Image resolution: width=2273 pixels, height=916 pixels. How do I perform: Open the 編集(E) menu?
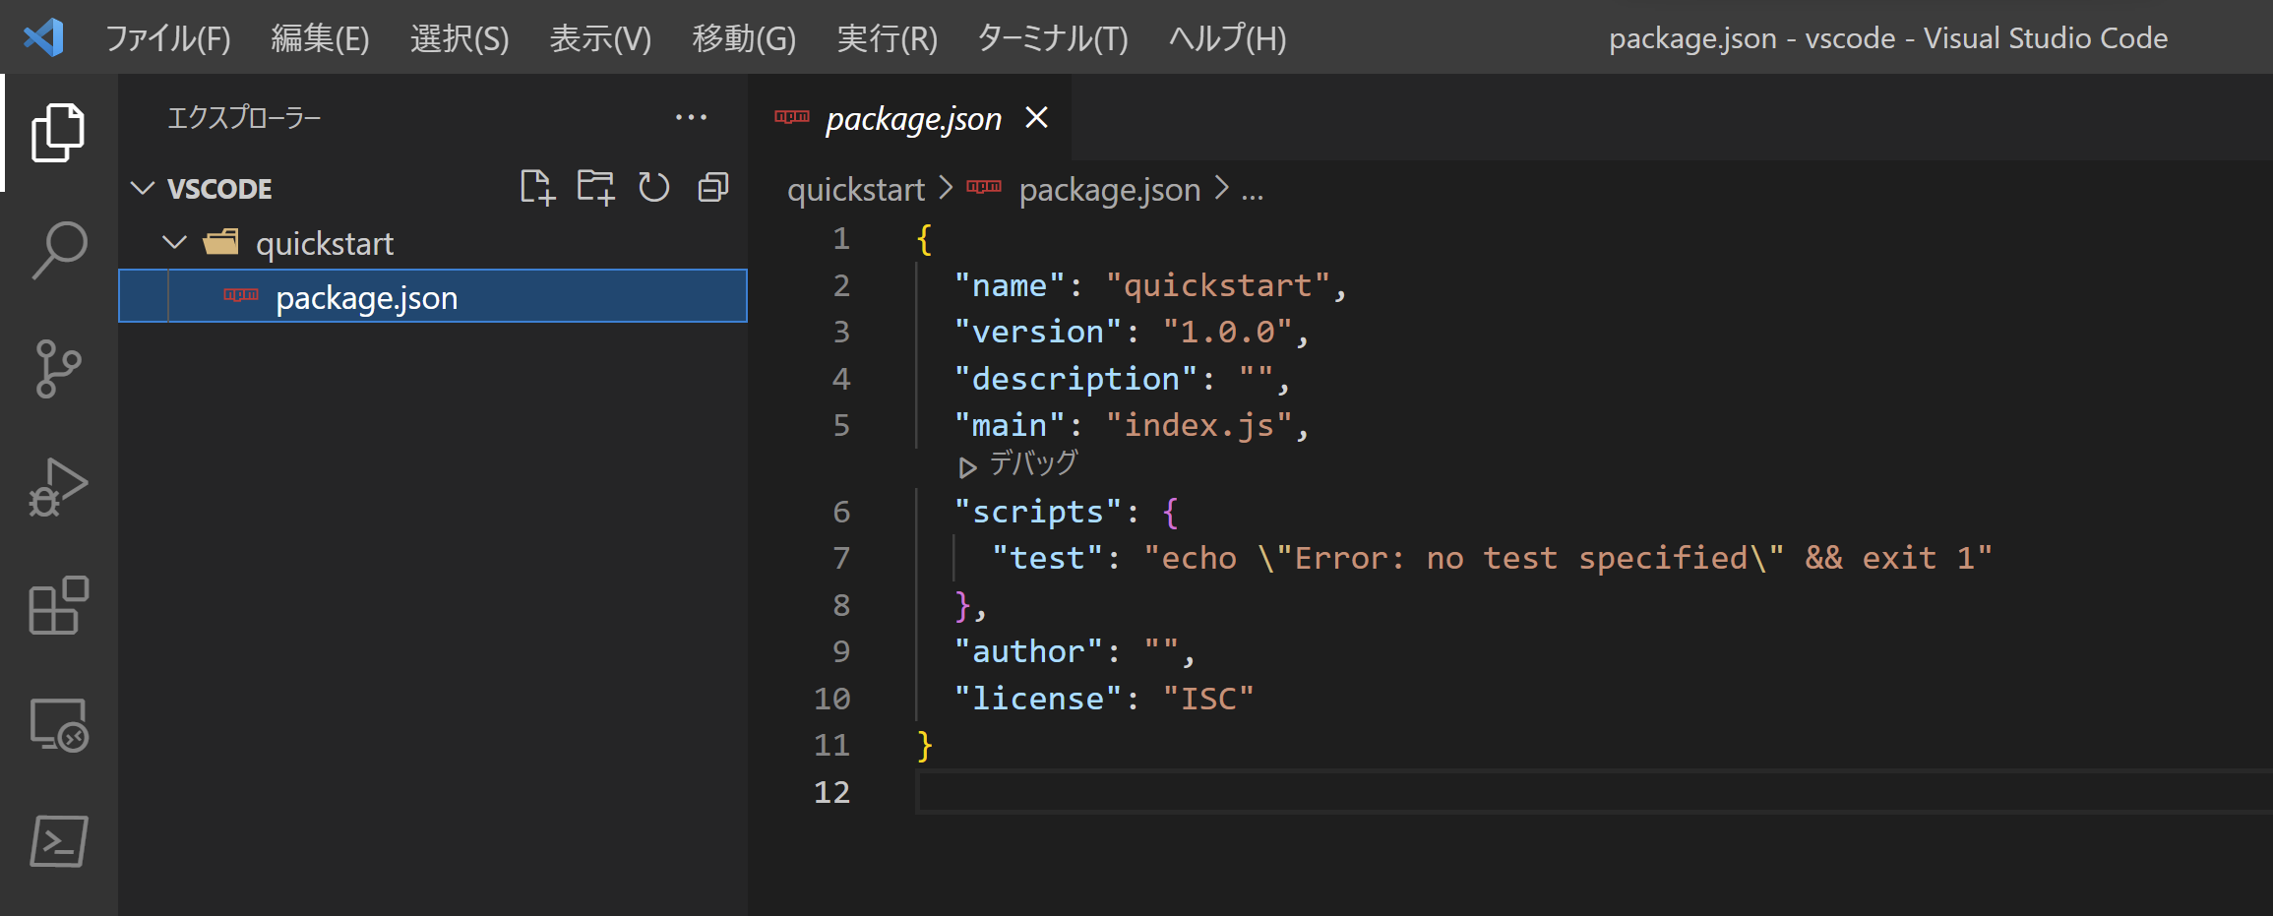320,38
